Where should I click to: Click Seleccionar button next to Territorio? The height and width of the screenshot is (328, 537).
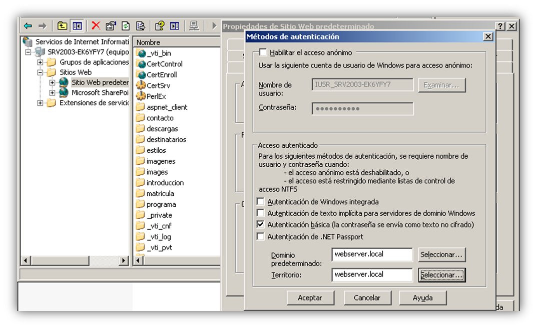[442, 275]
